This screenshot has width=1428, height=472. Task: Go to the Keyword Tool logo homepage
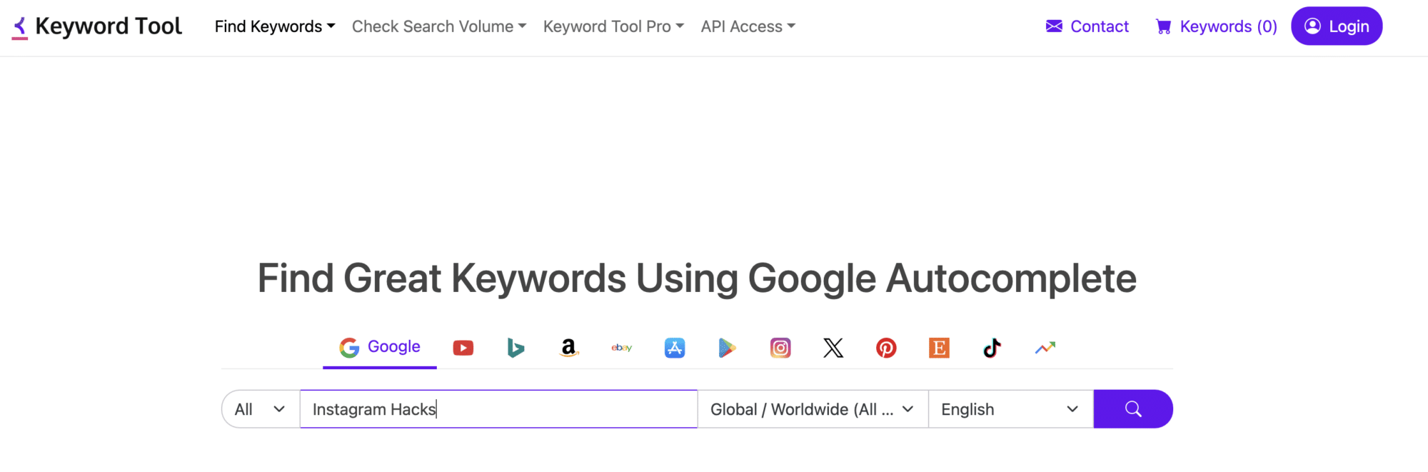[x=97, y=26]
